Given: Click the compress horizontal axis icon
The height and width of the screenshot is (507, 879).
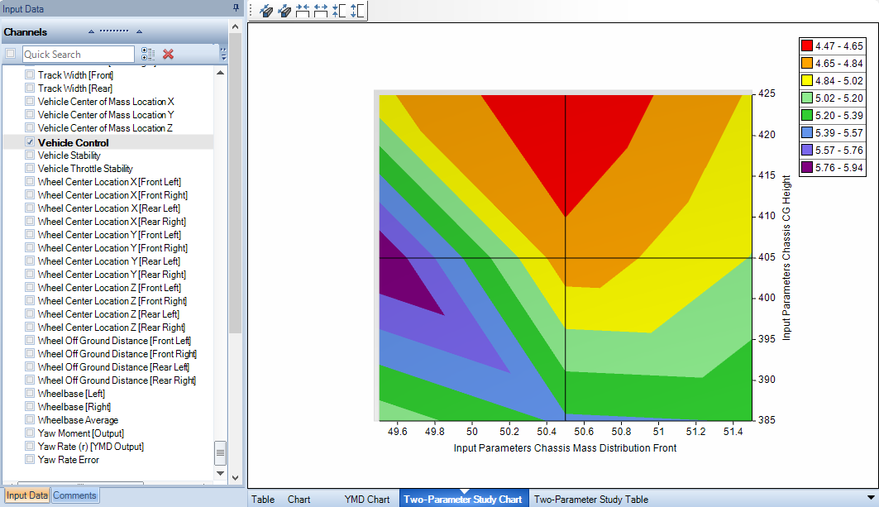Looking at the screenshot, I should 303,11.
